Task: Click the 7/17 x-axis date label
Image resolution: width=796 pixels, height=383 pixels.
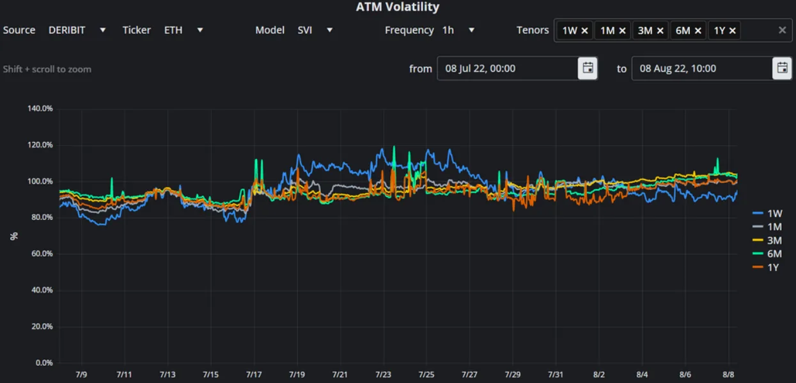Action: pyautogui.click(x=254, y=375)
